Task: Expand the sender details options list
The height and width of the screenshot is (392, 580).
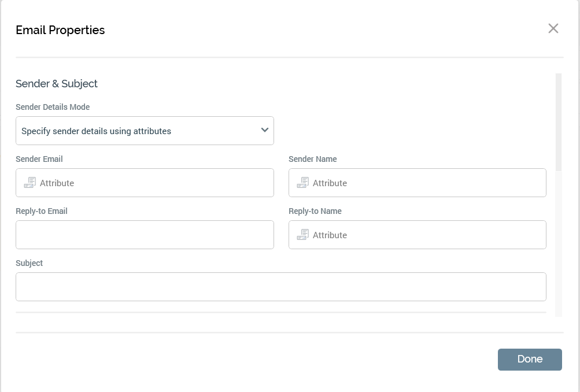Action: click(145, 130)
